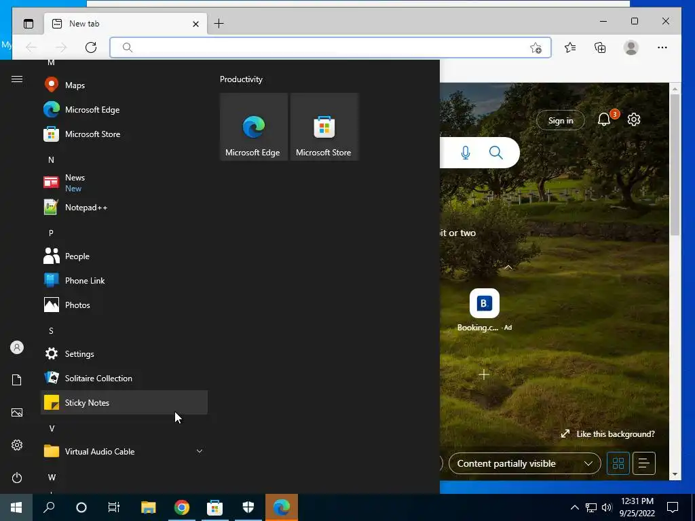The height and width of the screenshot is (521, 695).
Task: Jump to letter P section header
Action: [x=51, y=233]
